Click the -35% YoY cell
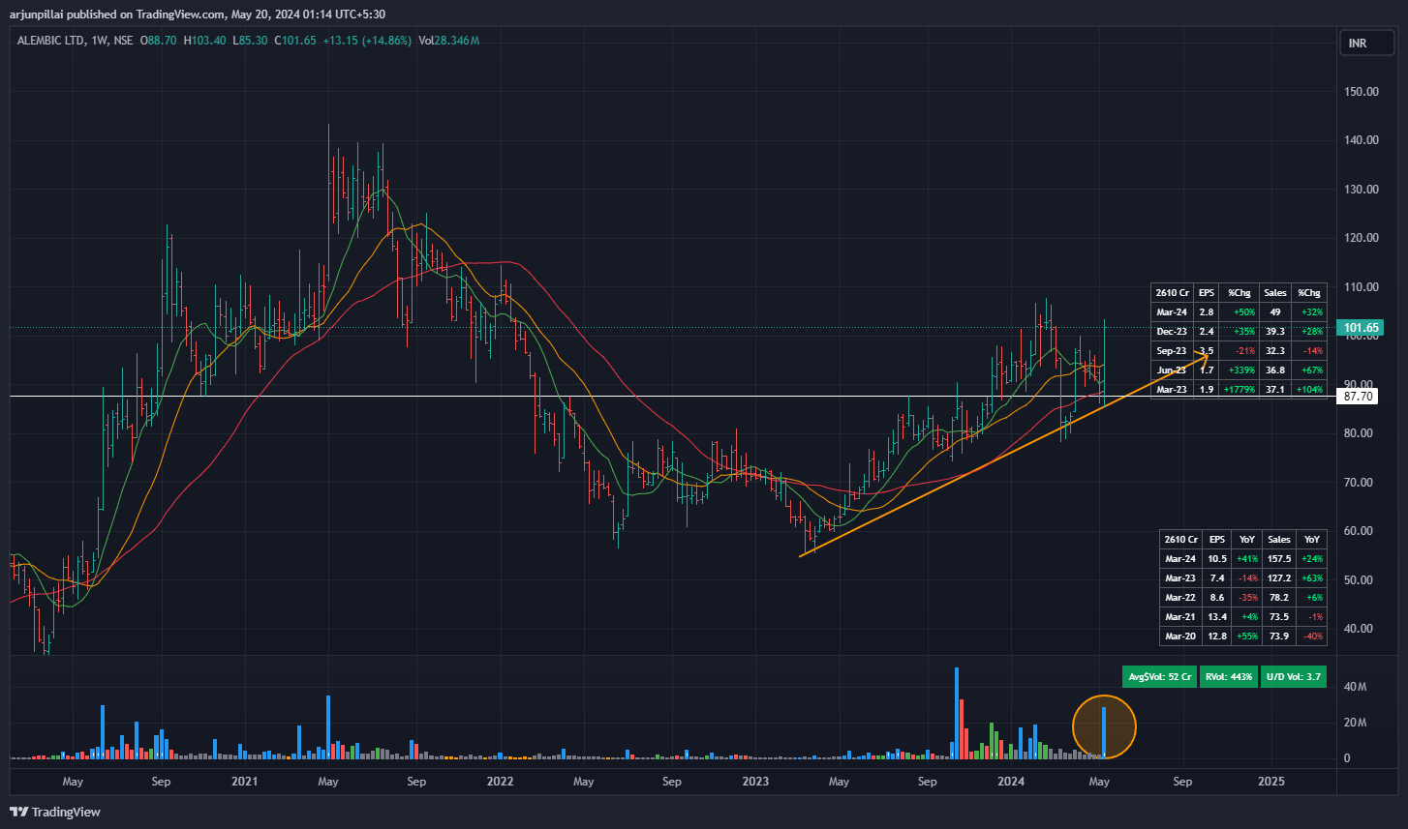The width and height of the screenshot is (1408, 829). [1247, 597]
